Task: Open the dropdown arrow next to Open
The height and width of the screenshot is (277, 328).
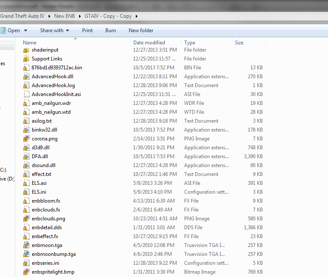Action: point(25,30)
